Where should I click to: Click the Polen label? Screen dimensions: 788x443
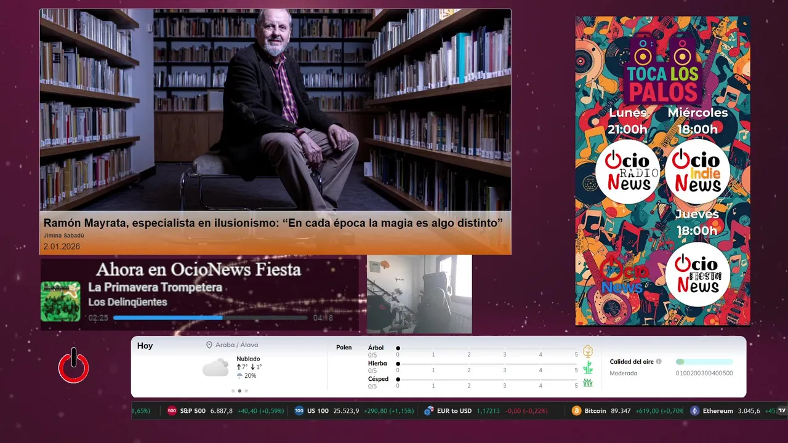[x=344, y=348]
